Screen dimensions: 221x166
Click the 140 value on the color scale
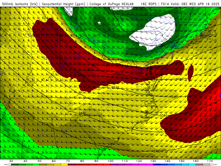[167, 161]
